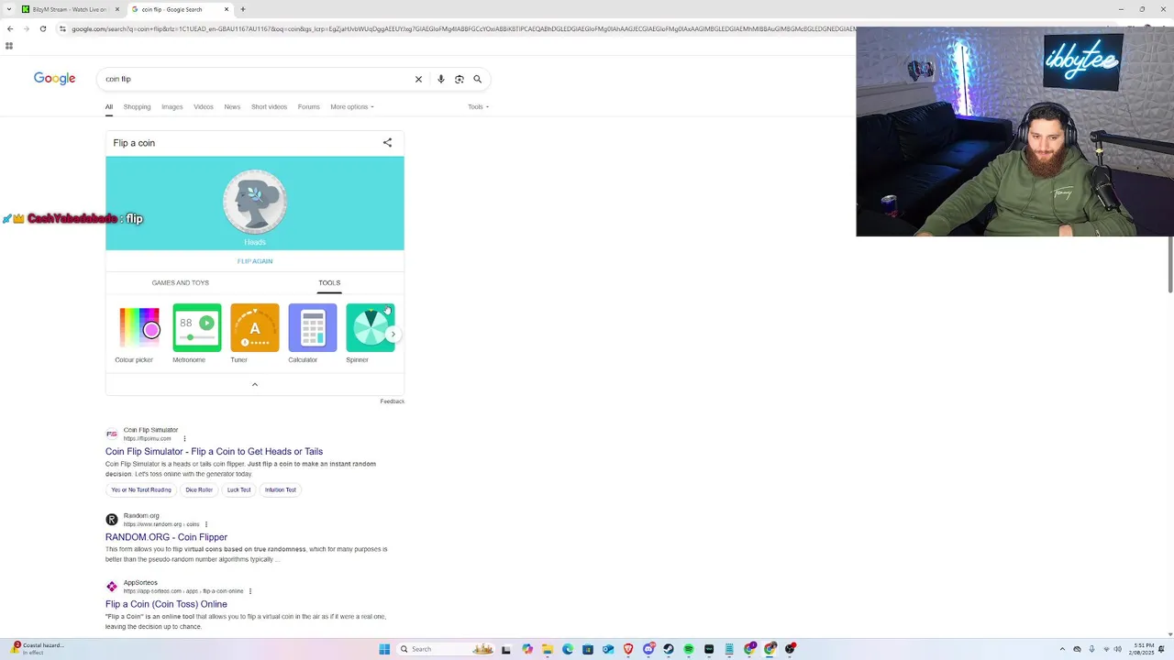Screen dimensions: 1174x660
Task: Open the Tuner tool
Action: tap(254, 335)
